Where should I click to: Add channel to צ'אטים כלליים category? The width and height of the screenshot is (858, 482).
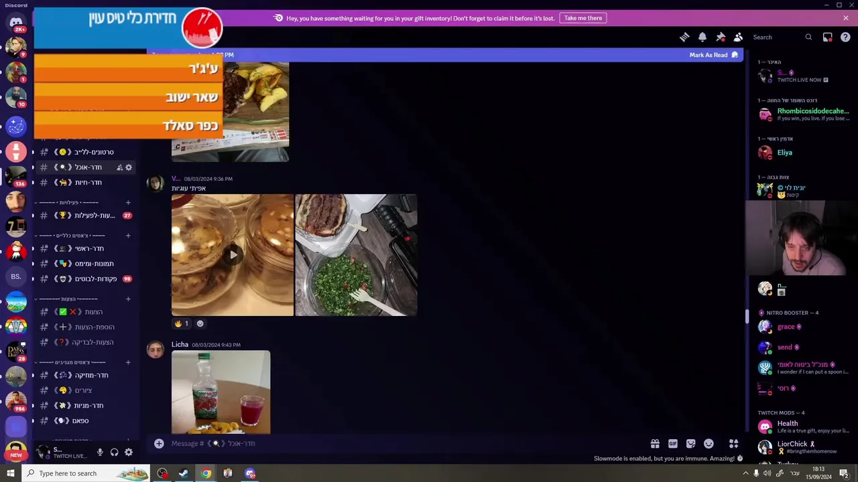[x=128, y=236]
